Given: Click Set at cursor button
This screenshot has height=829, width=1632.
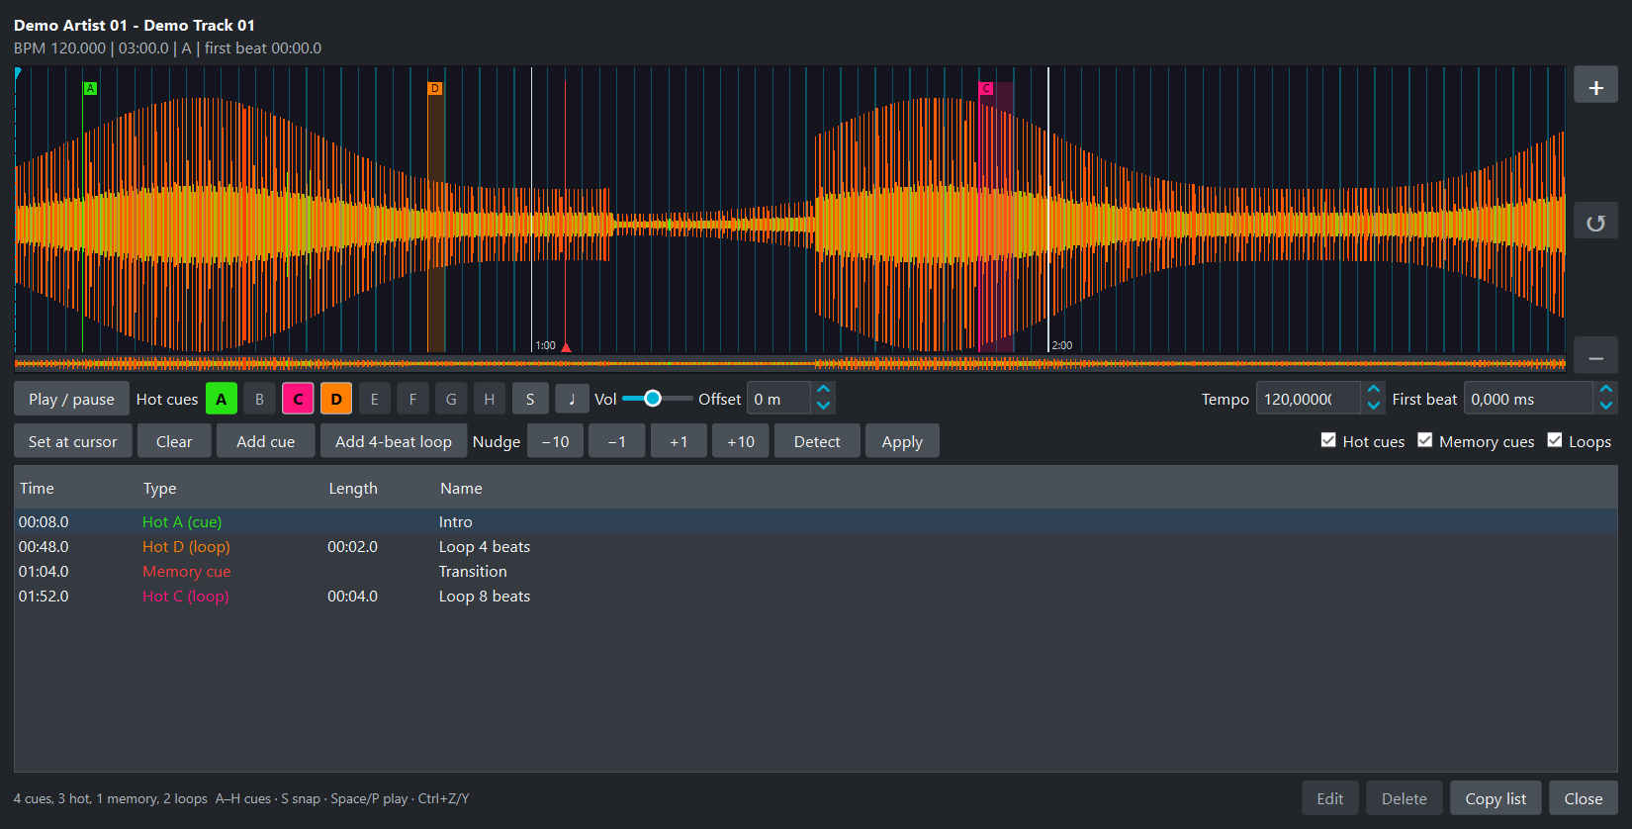Looking at the screenshot, I should [x=73, y=441].
